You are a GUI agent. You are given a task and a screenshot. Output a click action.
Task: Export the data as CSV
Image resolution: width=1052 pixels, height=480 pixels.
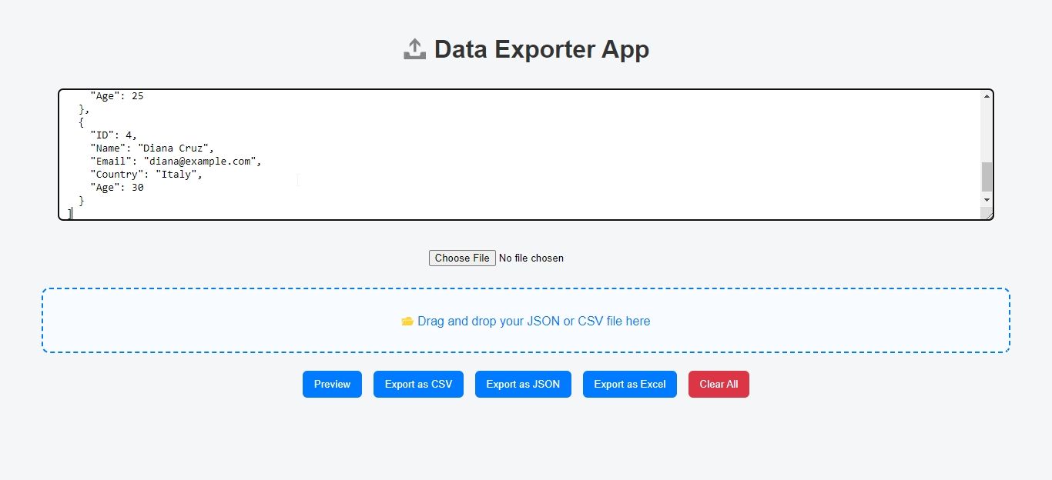tap(418, 385)
